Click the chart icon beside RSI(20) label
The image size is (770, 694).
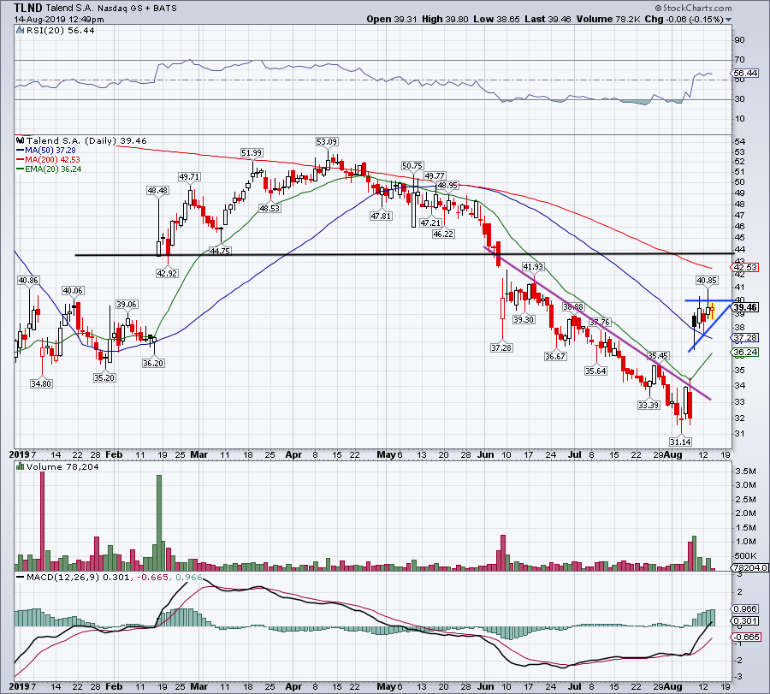tap(21, 31)
